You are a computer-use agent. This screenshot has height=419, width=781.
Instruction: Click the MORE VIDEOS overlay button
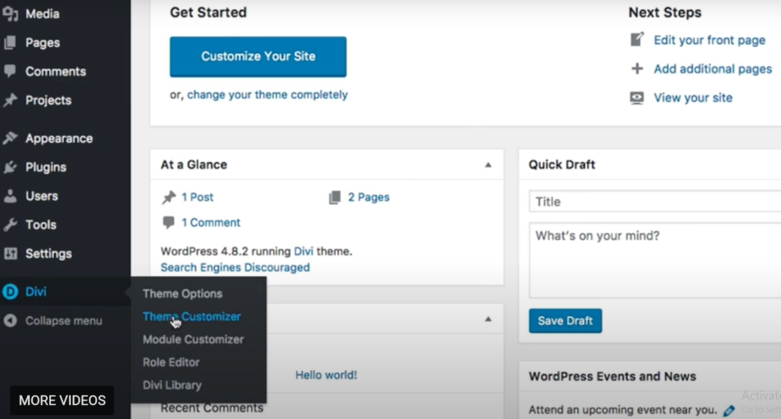[x=62, y=400]
